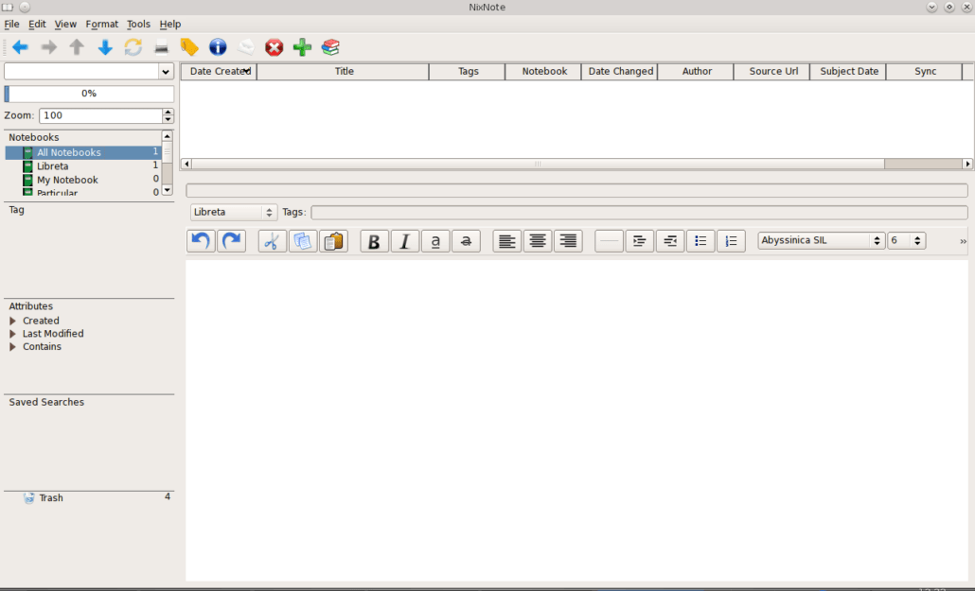
Task: Add new note with green plus icon
Action: 302,47
